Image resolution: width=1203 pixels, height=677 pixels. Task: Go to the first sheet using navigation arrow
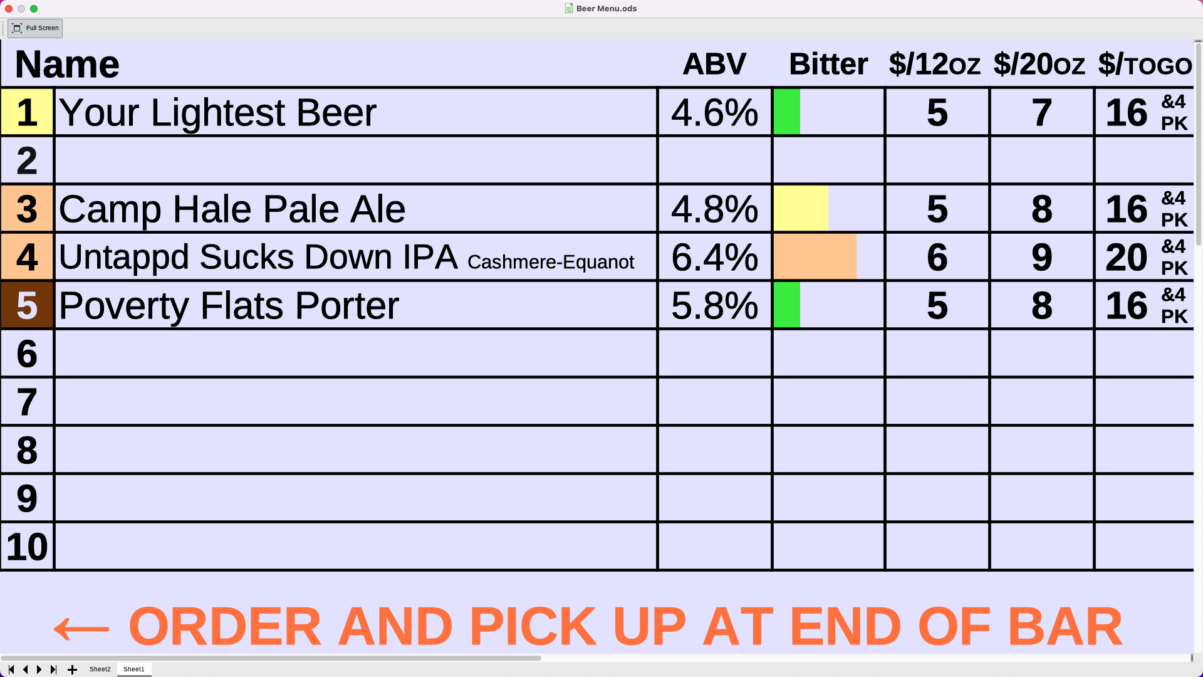coord(11,669)
